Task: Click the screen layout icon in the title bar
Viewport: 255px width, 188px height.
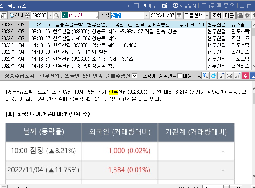Action: (204, 6)
